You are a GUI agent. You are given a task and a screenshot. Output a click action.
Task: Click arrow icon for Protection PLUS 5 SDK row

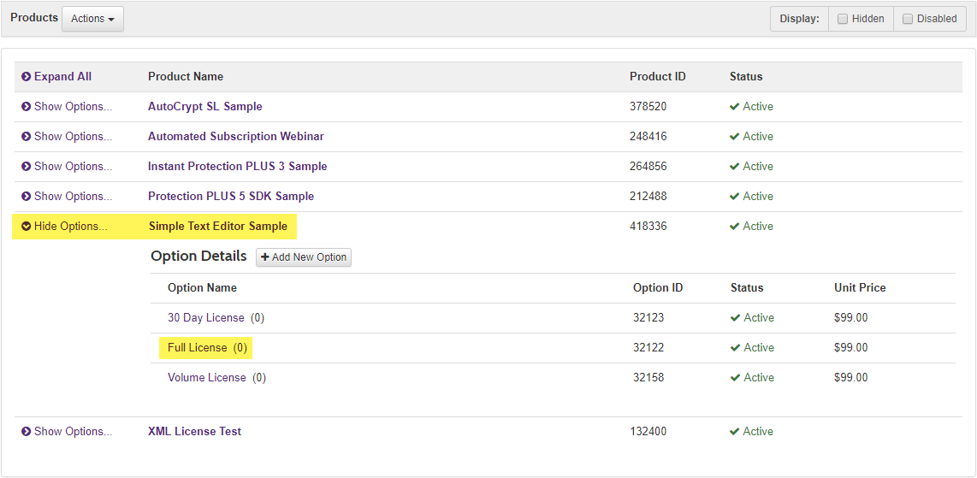coord(27,197)
